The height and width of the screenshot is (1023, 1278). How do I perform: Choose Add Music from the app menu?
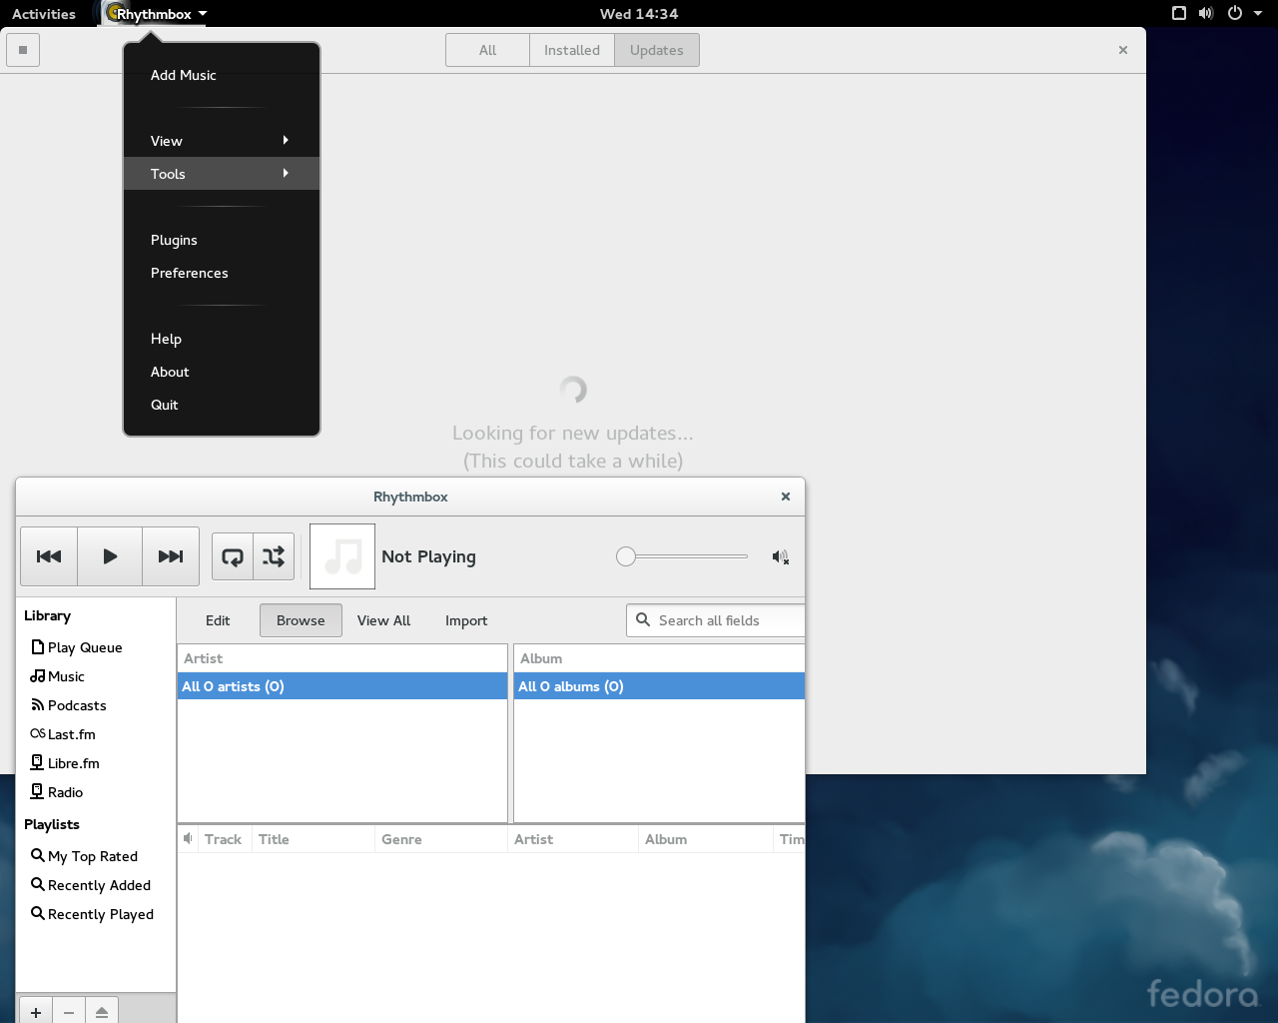coord(222,75)
